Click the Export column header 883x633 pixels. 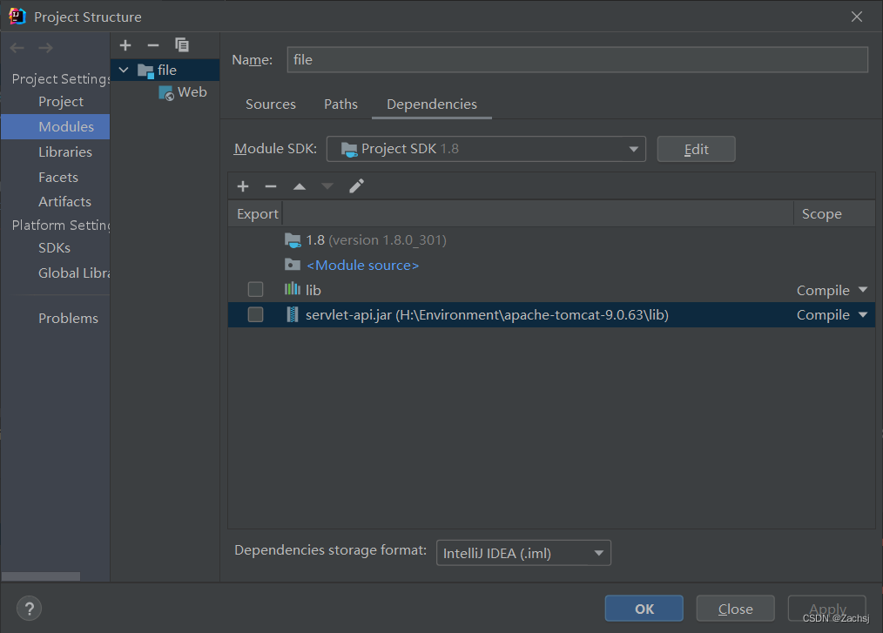tap(258, 214)
